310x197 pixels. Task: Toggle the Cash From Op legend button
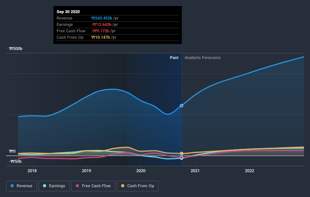(x=137, y=186)
